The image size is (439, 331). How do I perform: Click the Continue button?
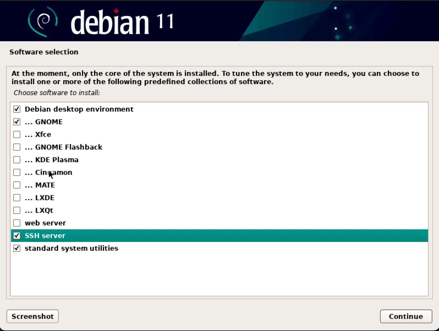(406, 316)
